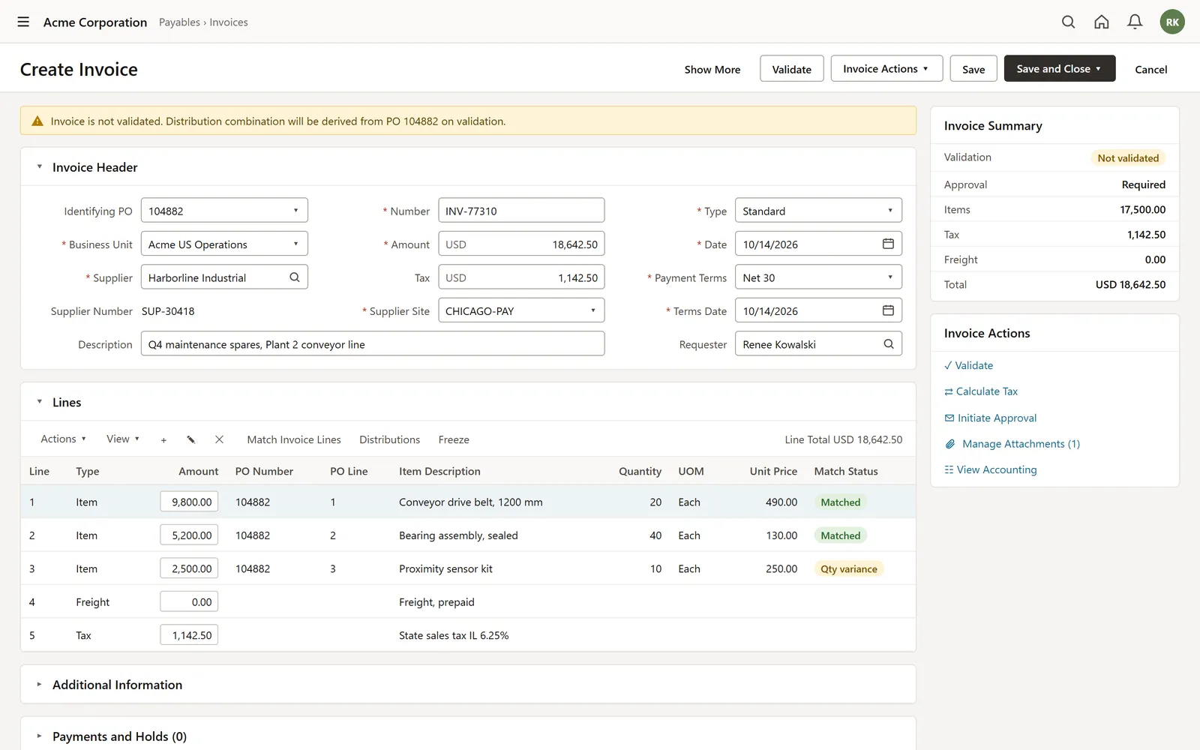Click the pencil edit line icon

(191, 439)
